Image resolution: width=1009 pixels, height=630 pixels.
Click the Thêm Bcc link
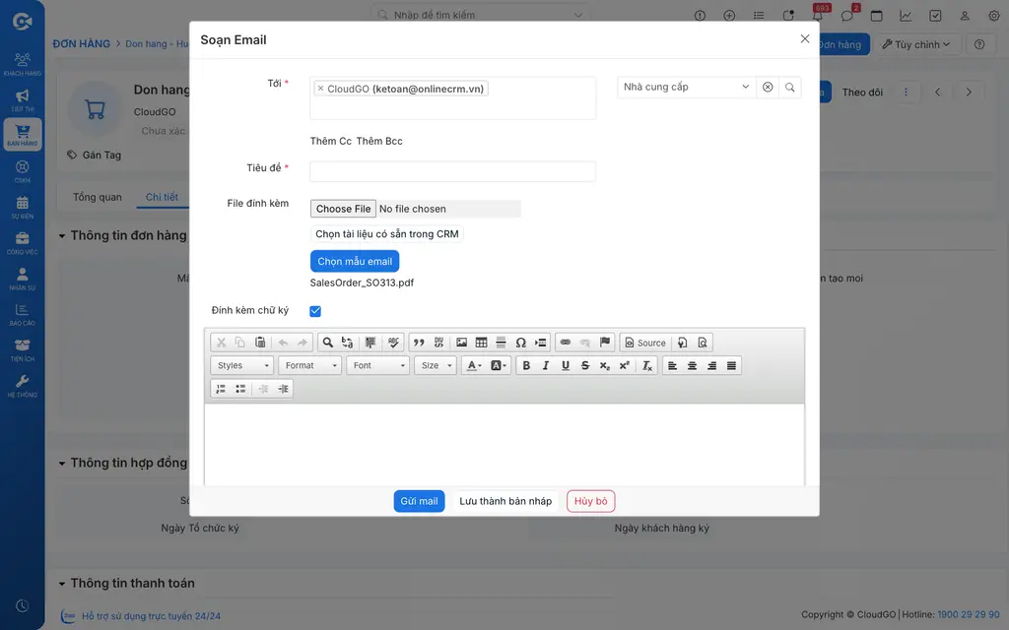[x=379, y=141]
